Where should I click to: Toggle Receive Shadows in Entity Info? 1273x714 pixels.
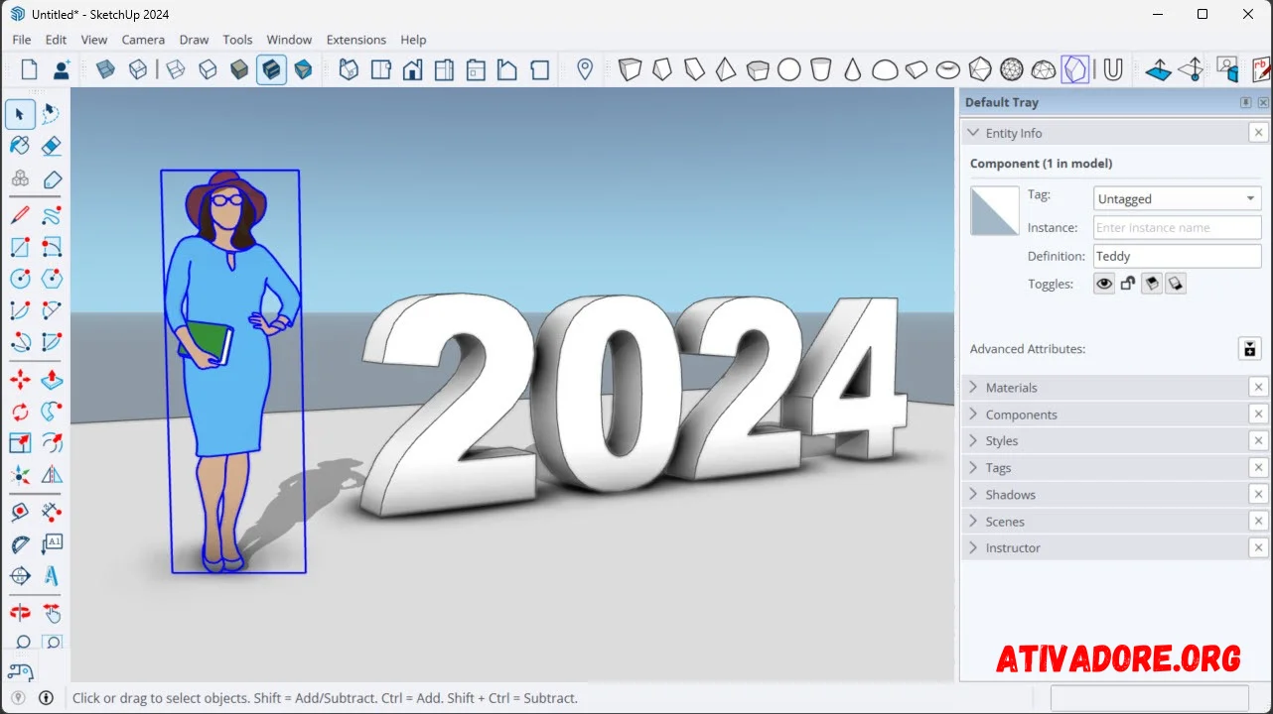point(1151,284)
